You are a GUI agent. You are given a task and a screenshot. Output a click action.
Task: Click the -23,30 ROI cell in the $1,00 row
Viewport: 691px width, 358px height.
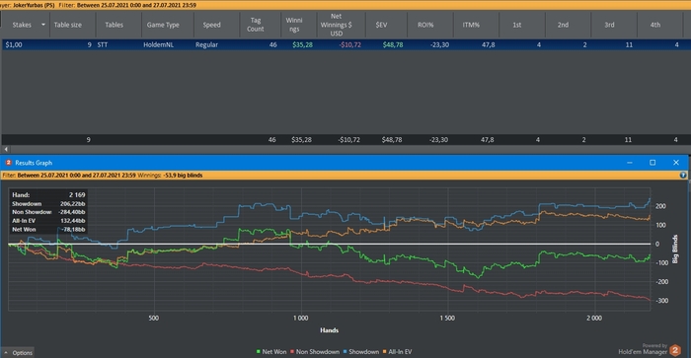coord(439,44)
